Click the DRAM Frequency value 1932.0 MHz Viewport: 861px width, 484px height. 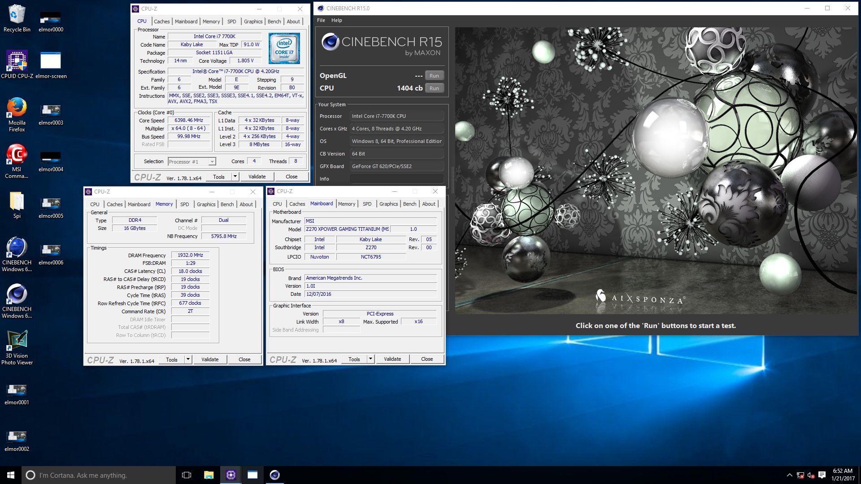190,255
